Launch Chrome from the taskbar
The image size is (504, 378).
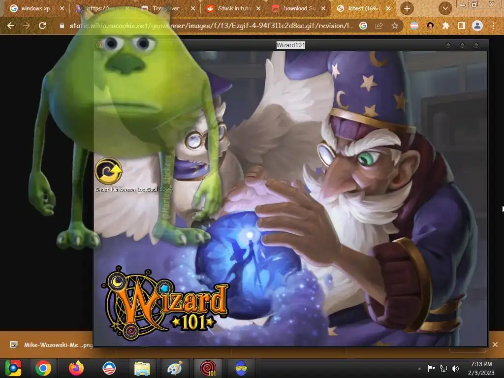click(43, 368)
